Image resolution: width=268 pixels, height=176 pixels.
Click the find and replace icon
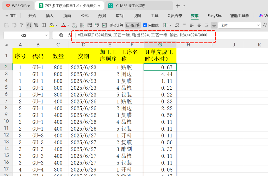click(177, 25)
